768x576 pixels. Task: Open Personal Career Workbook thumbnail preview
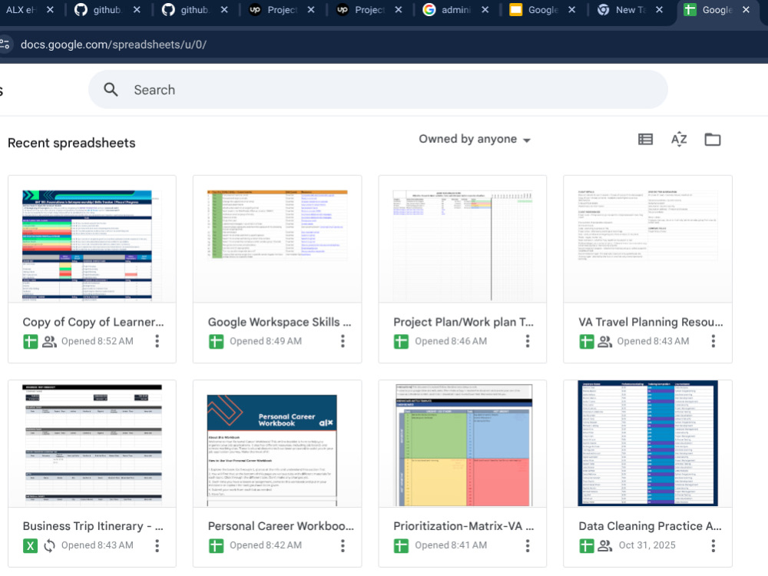(x=277, y=444)
